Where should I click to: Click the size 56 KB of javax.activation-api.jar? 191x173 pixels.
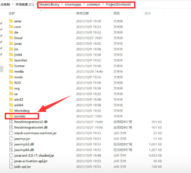coord(158,161)
